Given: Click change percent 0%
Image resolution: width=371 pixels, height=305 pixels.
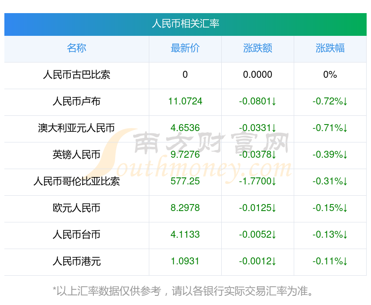Looking at the screenshot, I should pos(330,75).
